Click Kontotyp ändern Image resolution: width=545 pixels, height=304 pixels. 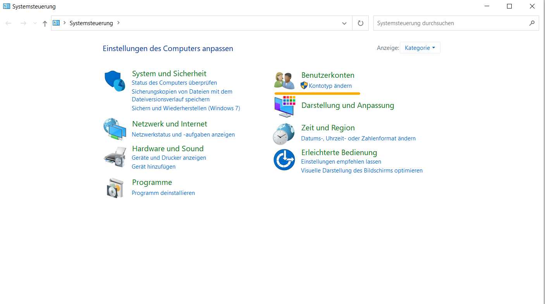(x=330, y=85)
